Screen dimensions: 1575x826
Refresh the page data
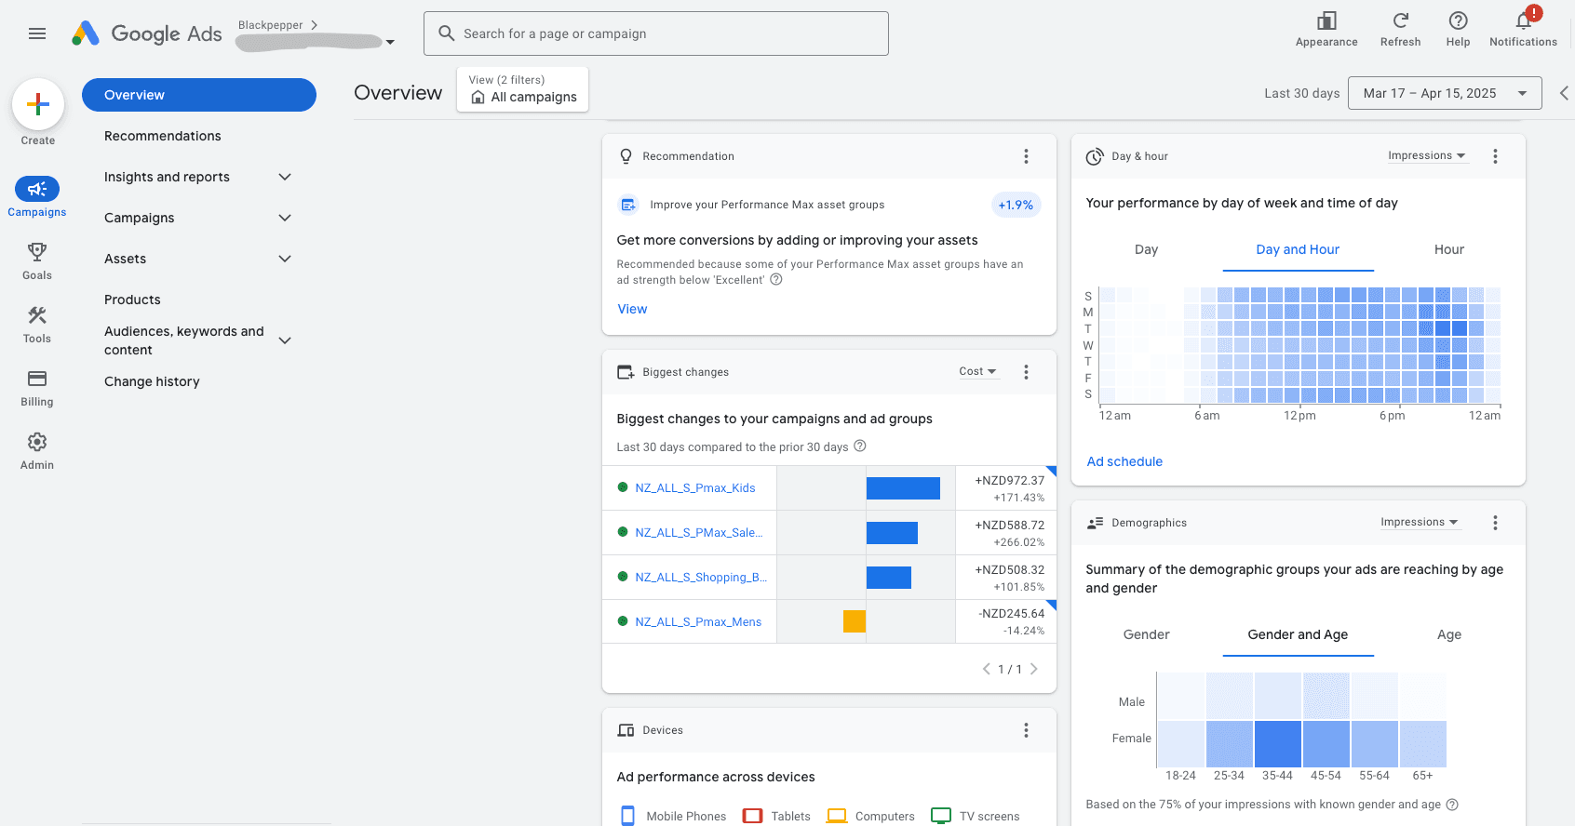pyautogui.click(x=1400, y=30)
